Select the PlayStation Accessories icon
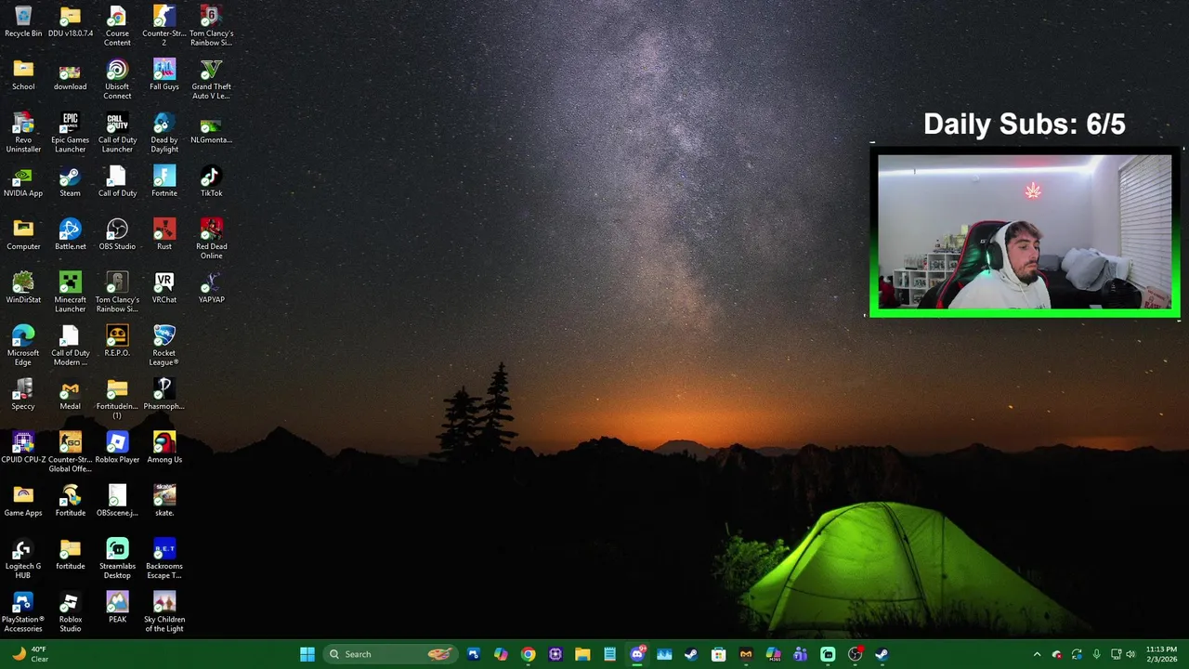 23,612
